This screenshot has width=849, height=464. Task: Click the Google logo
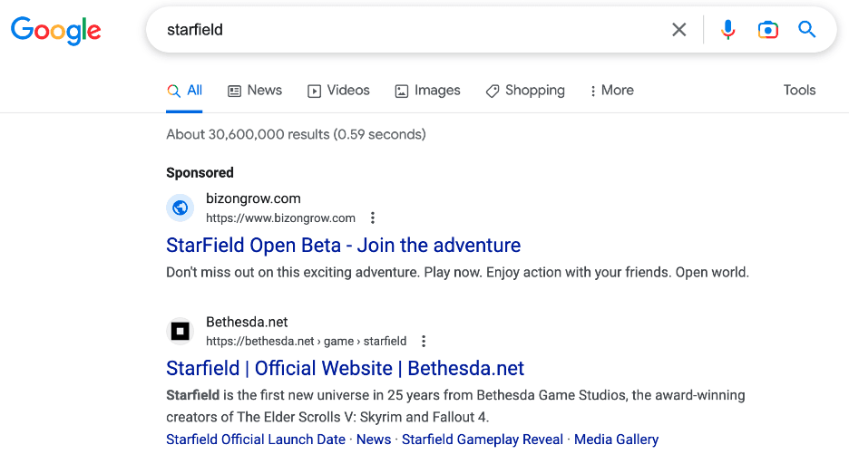coord(55,30)
